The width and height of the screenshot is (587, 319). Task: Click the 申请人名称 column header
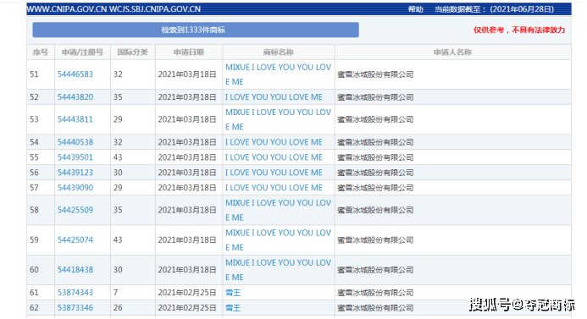coord(452,52)
